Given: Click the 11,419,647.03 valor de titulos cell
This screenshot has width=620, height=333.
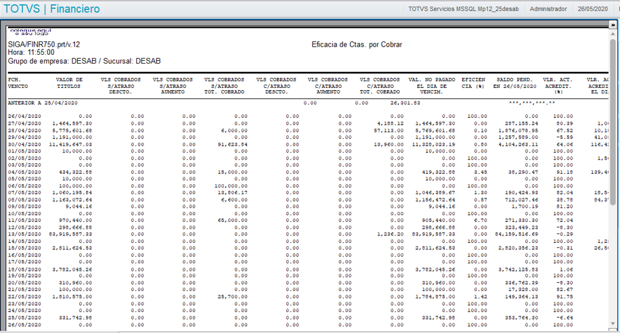Looking at the screenshot, I should click(x=70, y=144).
